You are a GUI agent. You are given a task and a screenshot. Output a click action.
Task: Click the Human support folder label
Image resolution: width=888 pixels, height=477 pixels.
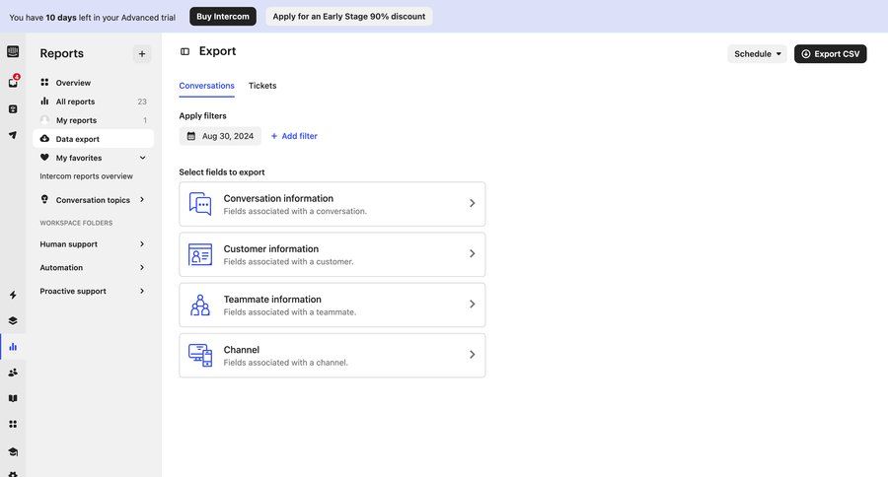tap(68, 243)
